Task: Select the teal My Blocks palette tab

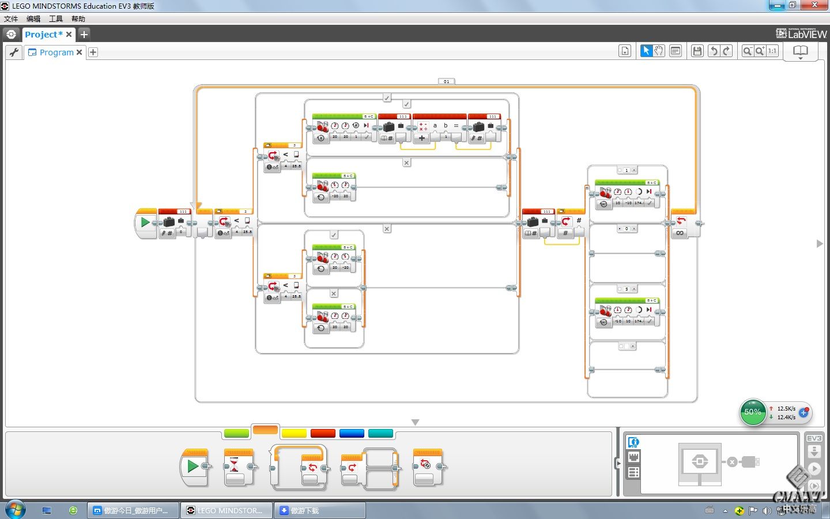Action: (x=380, y=434)
